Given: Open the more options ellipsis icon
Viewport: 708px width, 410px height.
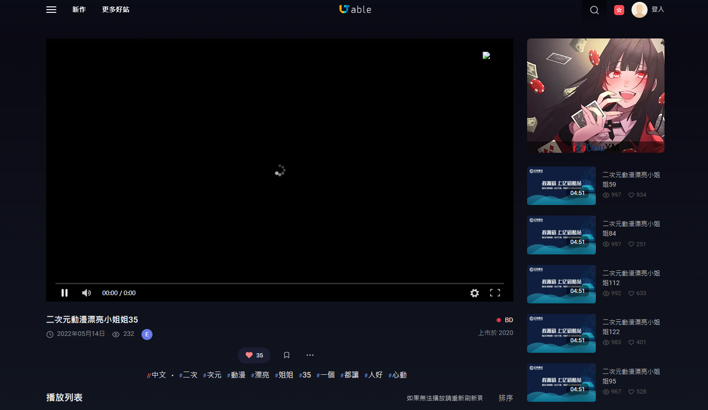Looking at the screenshot, I should tap(310, 355).
